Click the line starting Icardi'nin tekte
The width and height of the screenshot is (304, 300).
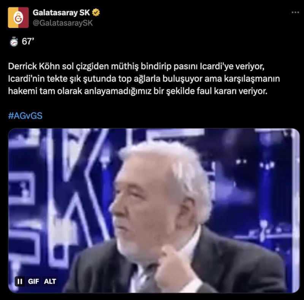coord(144,79)
